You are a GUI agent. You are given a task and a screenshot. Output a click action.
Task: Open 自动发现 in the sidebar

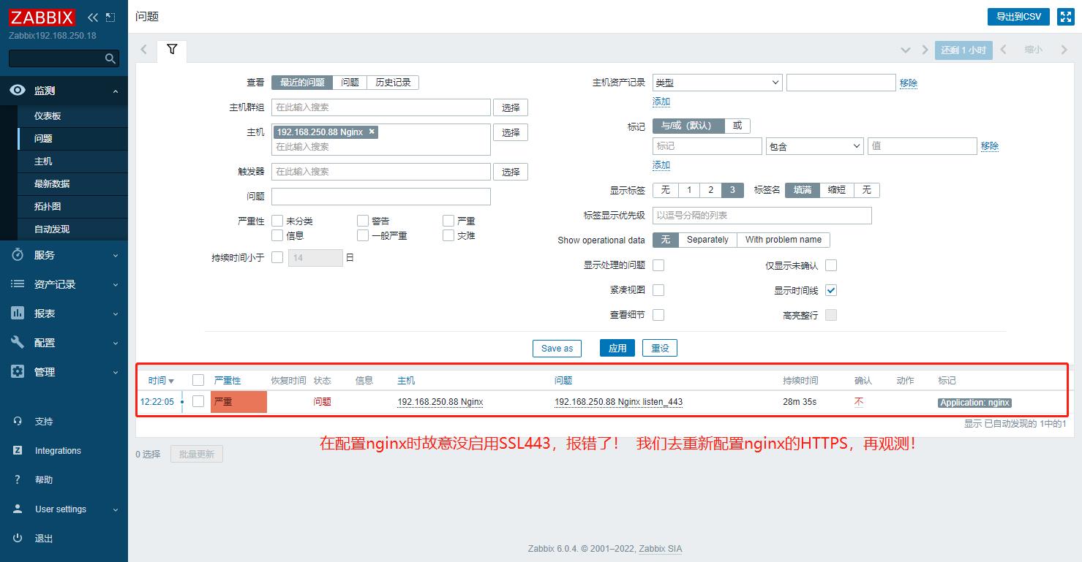pyautogui.click(x=52, y=229)
